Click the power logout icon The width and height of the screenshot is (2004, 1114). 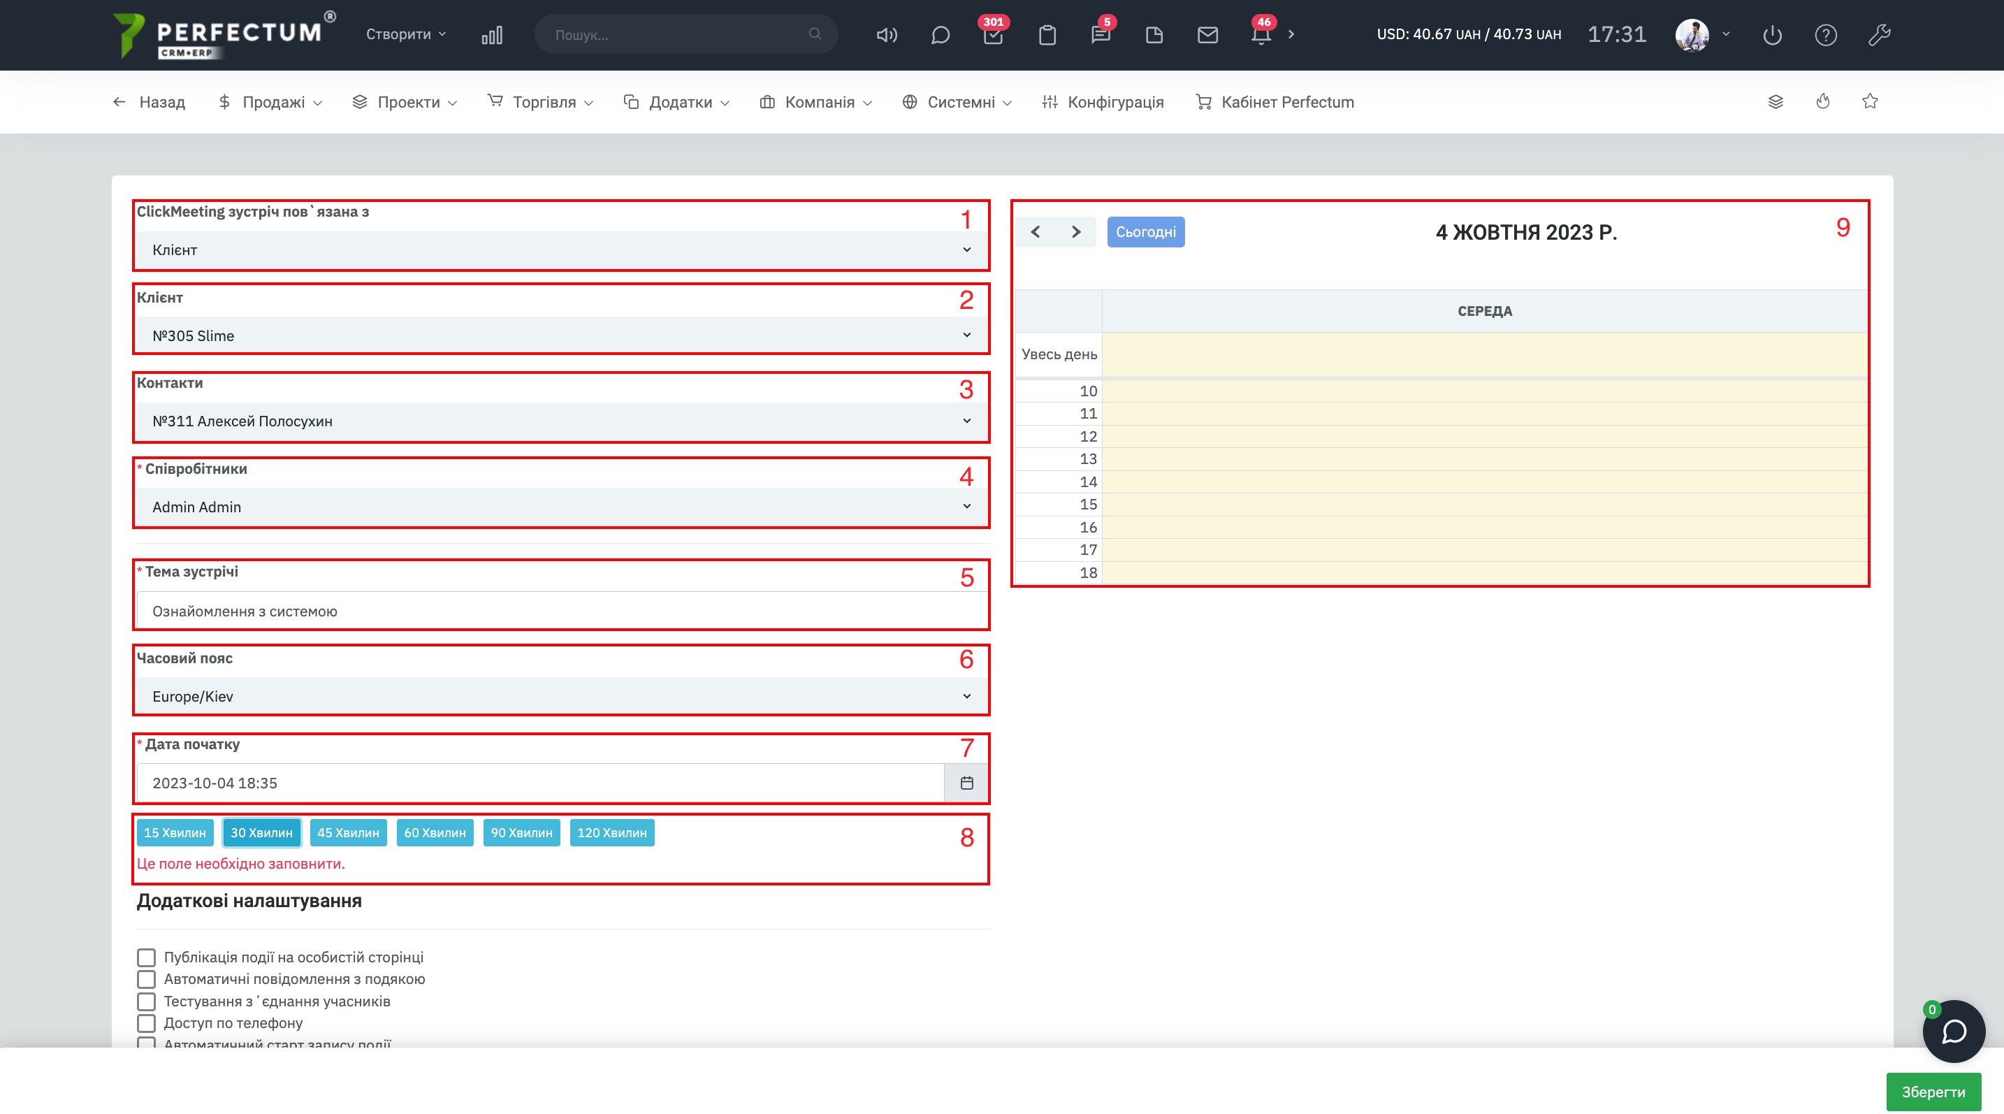pos(1772,35)
